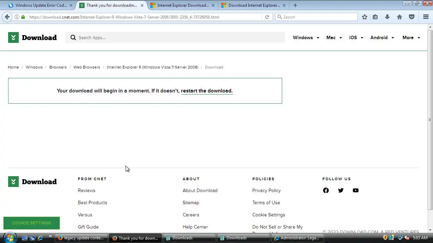The width and height of the screenshot is (433, 243).
Task: Open the Windows Start orb
Action: tap(9, 238)
